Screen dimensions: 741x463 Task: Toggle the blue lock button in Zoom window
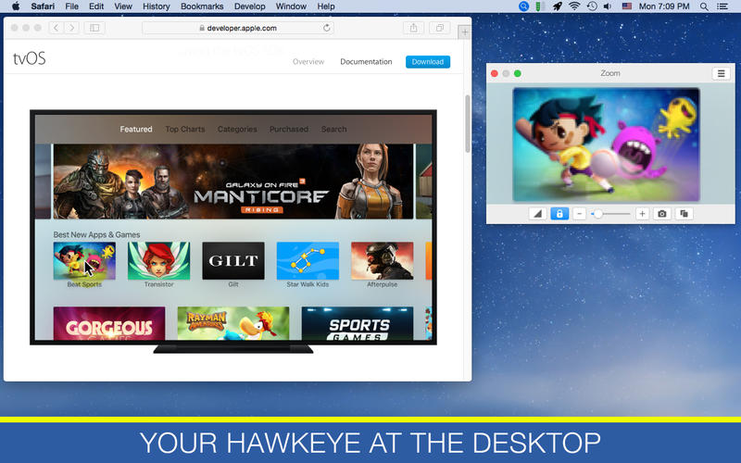(x=559, y=214)
